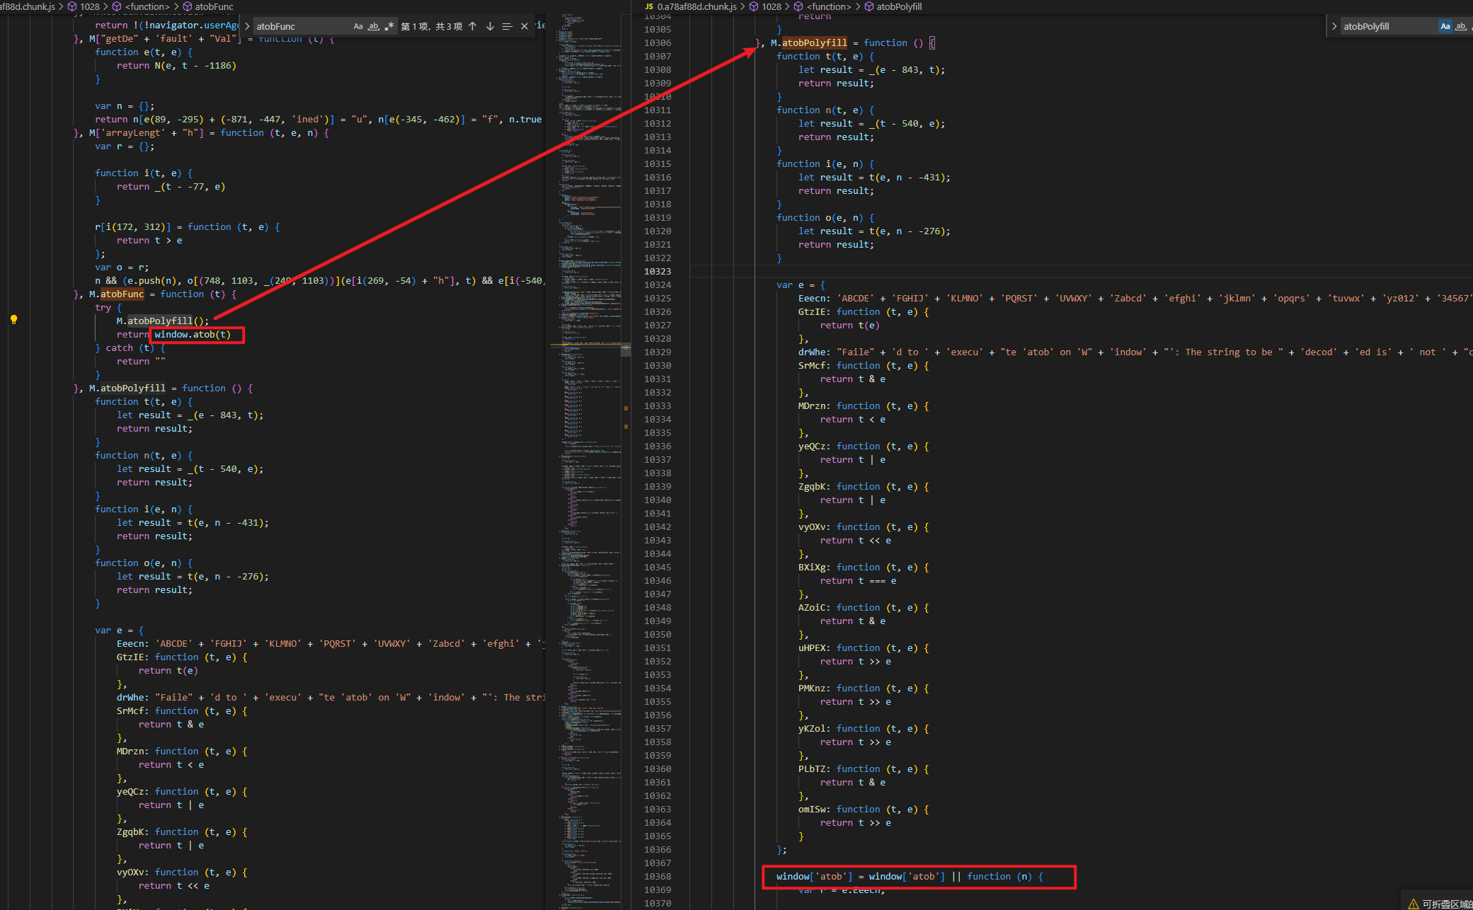Click uHPEX property in right editor
The height and width of the screenshot is (910, 1473).
pyautogui.click(x=812, y=647)
